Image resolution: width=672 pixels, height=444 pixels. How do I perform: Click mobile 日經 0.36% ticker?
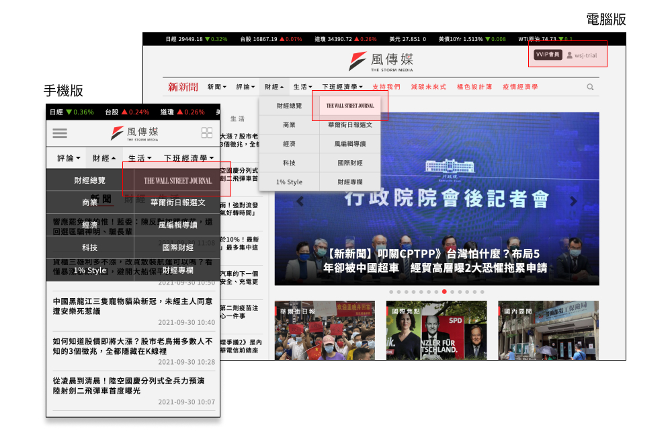pyautogui.click(x=72, y=112)
